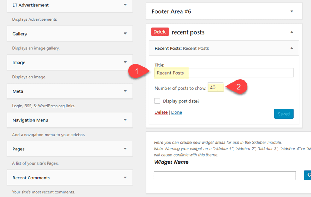Expand the Recent Comments widget arrow
311x197 pixels.
[125, 178]
